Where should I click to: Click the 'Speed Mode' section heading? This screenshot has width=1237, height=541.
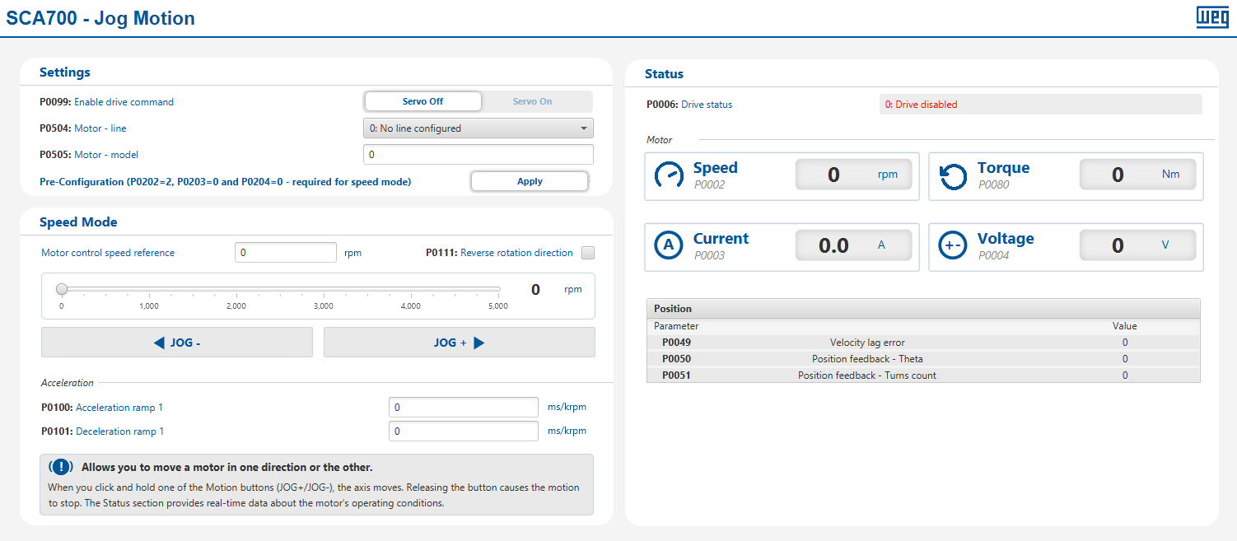[78, 222]
